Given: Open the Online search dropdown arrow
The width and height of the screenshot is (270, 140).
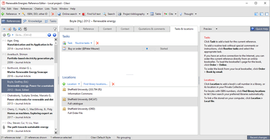Looking at the screenshot, I should click(79, 14).
